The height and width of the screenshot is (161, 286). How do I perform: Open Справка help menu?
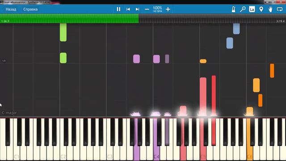pyautogui.click(x=30, y=9)
